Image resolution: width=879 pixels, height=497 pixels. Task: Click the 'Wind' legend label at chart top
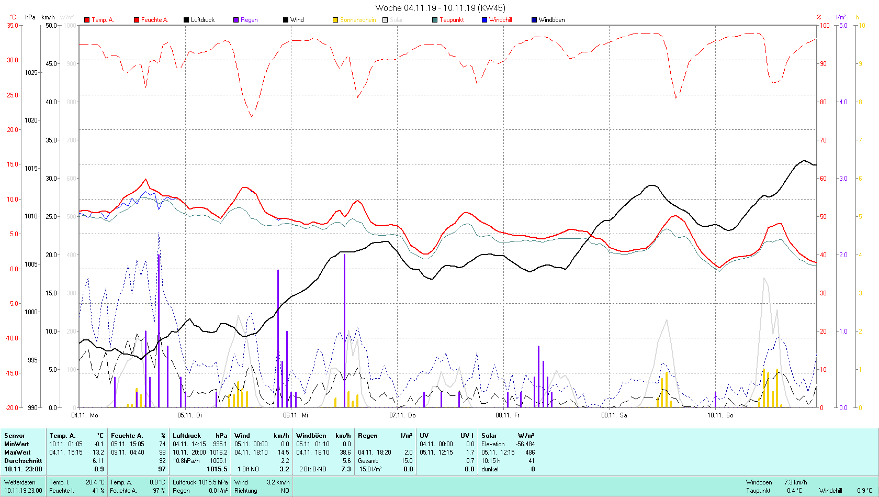[x=297, y=20]
